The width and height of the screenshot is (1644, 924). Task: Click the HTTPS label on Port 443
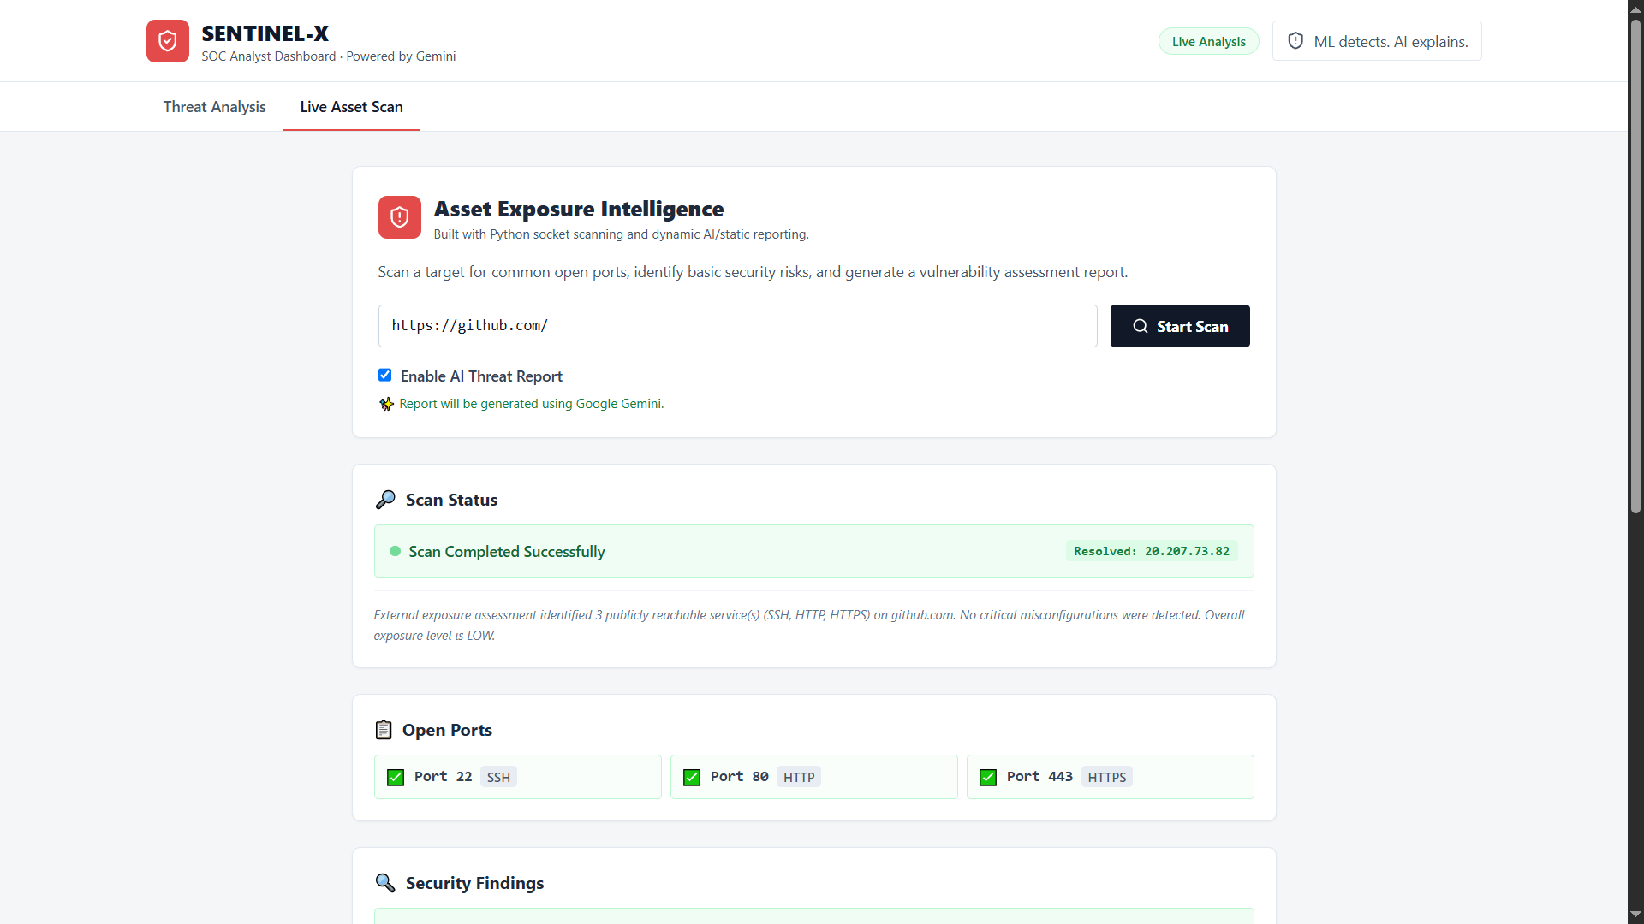coord(1107,777)
